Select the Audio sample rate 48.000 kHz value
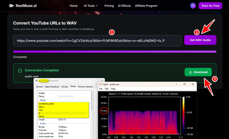This screenshot has height=139, width=229. click(63, 134)
